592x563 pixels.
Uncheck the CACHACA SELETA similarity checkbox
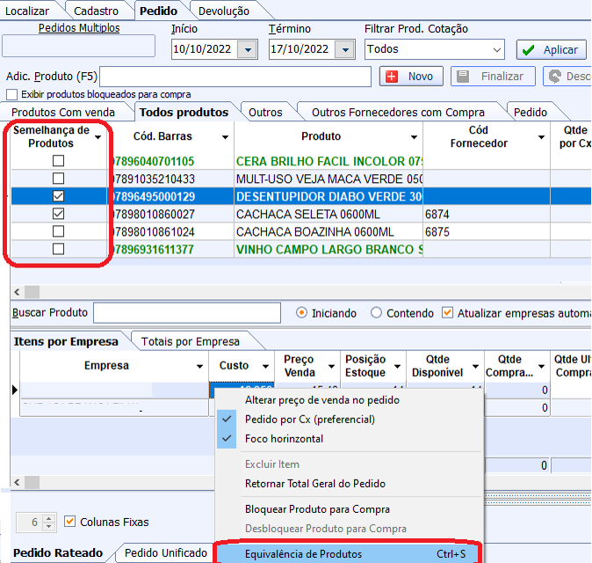[x=58, y=214]
